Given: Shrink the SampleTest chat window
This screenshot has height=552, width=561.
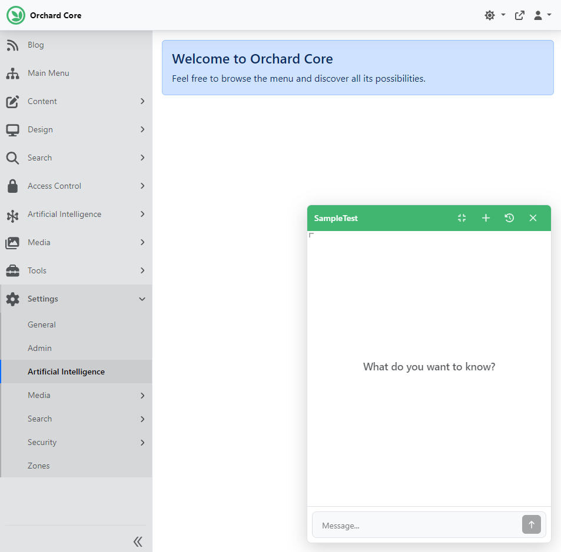Looking at the screenshot, I should pyautogui.click(x=462, y=218).
